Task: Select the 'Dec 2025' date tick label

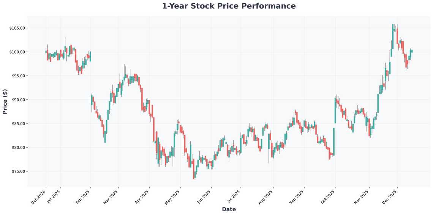Action: coord(390,198)
